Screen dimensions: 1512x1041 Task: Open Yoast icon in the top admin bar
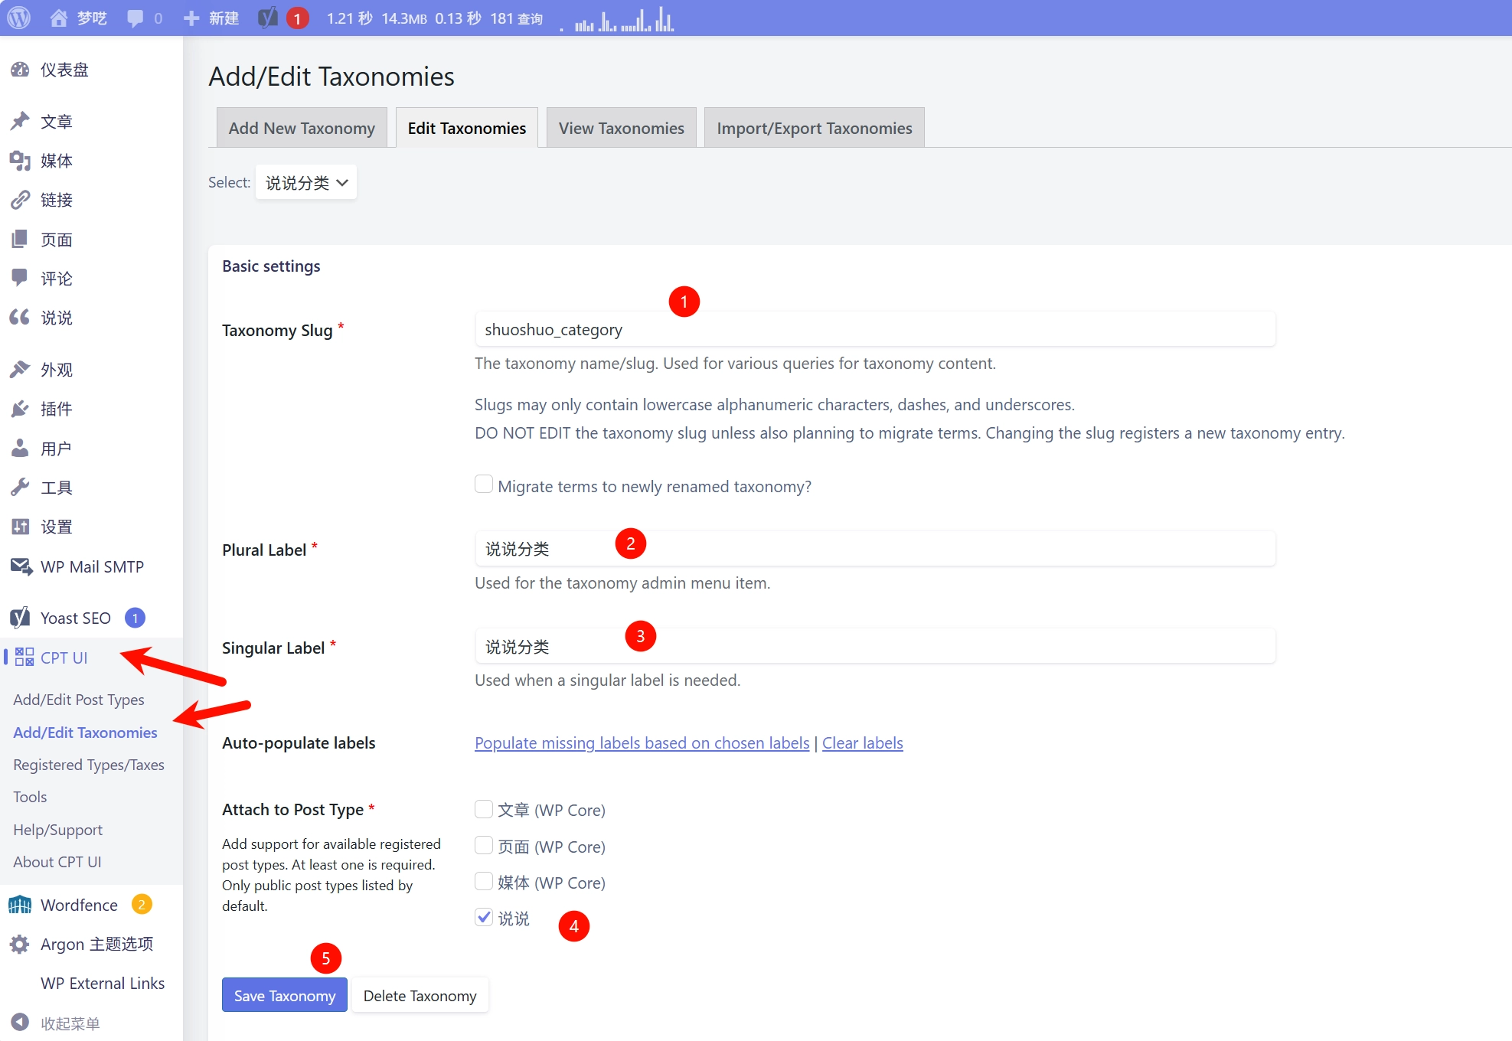267,18
